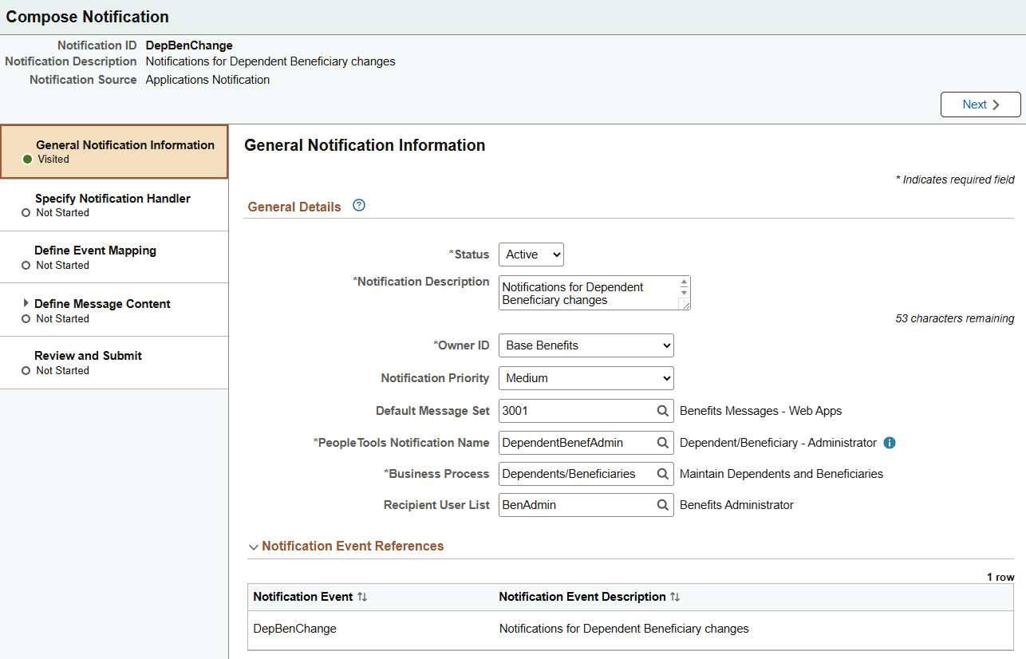Click inside the Notification Description text box
The width and height of the screenshot is (1026, 659).
pos(586,292)
